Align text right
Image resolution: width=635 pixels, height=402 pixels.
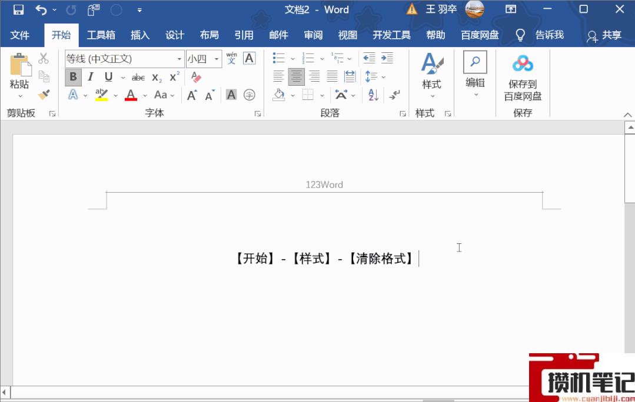pos(314,76)
